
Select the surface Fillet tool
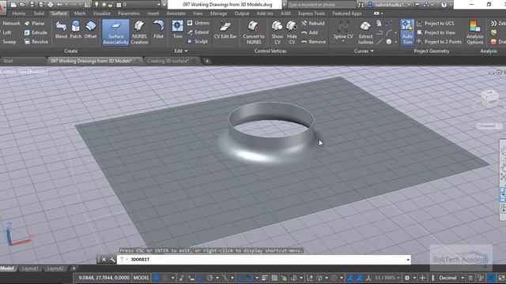158,30
